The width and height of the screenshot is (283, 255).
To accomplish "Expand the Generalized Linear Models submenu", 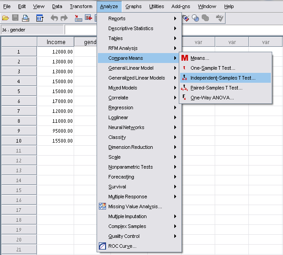I will pos(138,78).
